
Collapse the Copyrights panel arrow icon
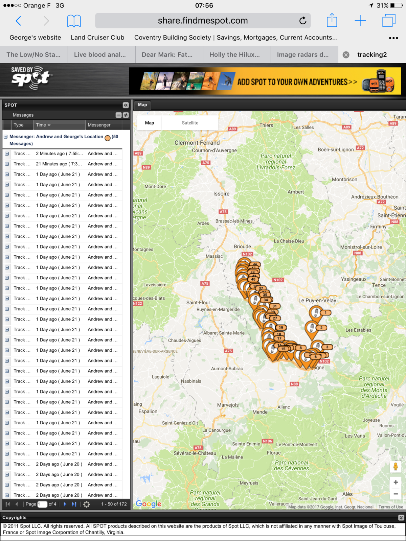point(401,518)
